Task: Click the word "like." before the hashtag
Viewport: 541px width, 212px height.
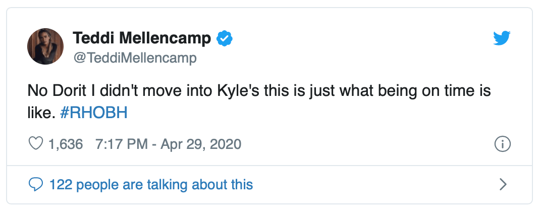Action: tap(40, 113)
